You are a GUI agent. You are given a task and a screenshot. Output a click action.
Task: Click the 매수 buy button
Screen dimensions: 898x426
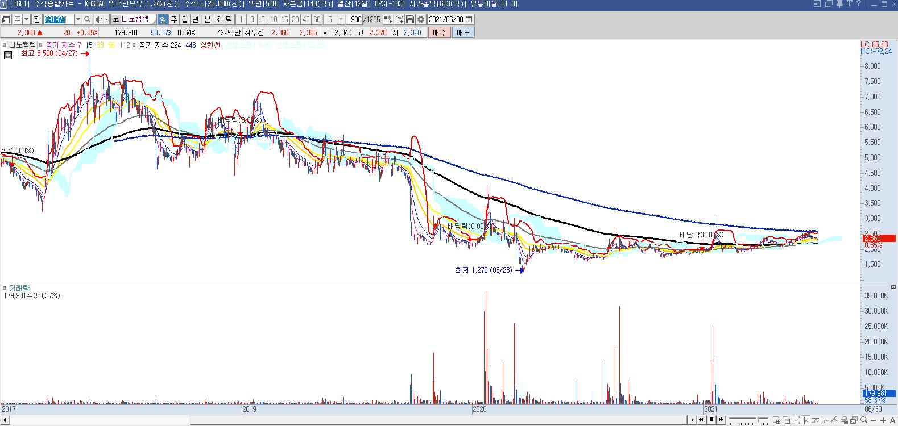[x=440, y=32]
